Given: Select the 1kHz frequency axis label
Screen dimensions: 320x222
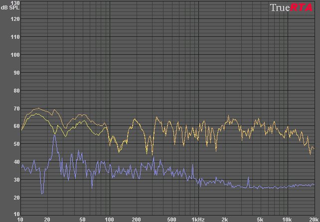Looking at the screenshot, I should click(x=198, y=219).
